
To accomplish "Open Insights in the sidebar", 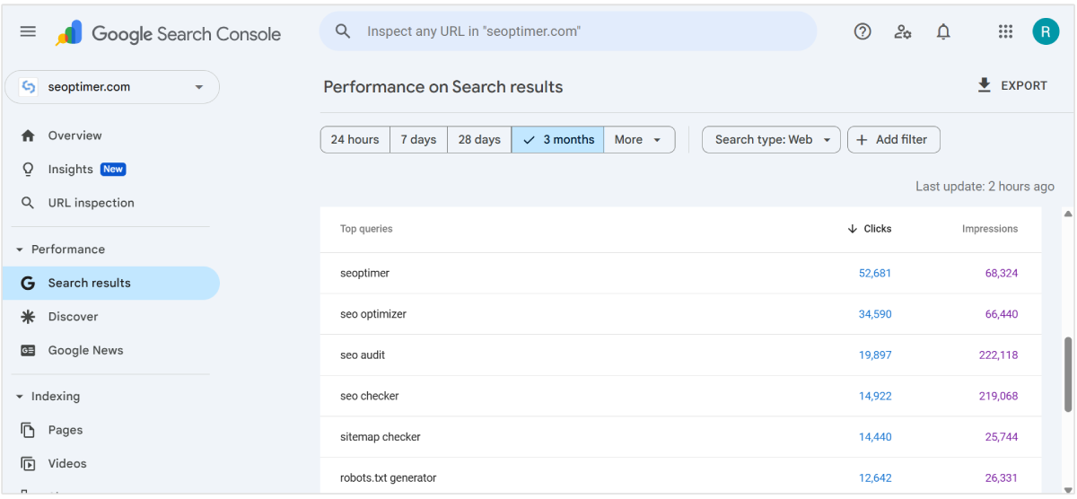I will coord(71,169).
